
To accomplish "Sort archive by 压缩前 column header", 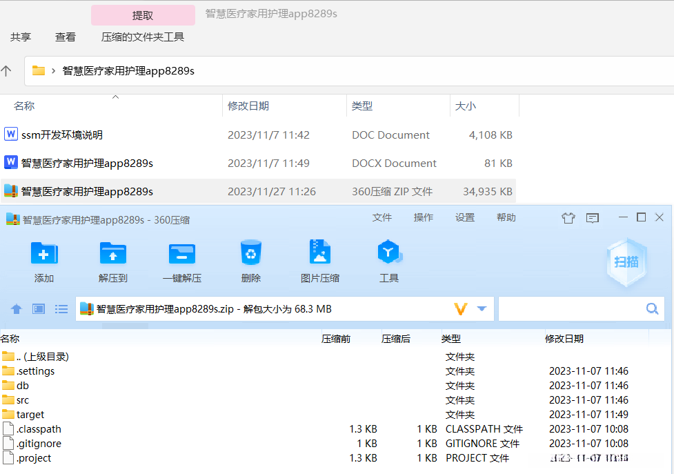I will pos(336,339).
